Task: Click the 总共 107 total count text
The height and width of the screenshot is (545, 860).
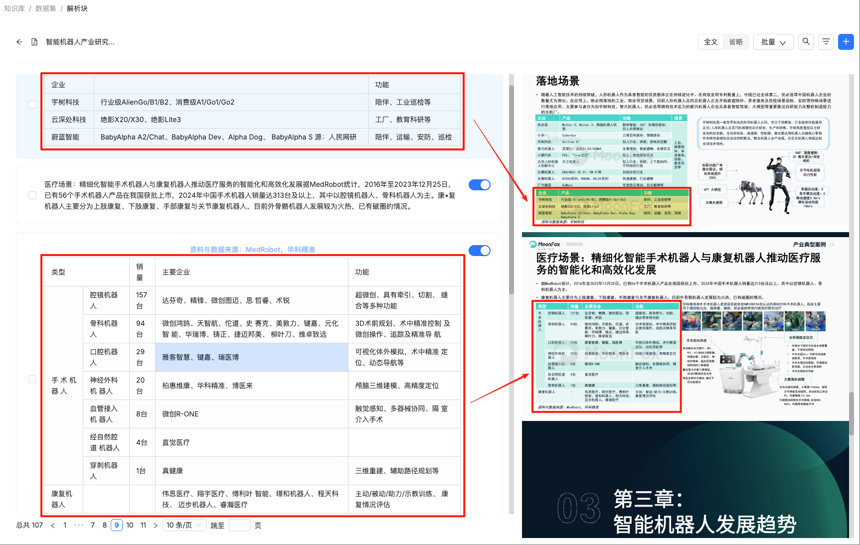Action: click(x=29, y=525)
